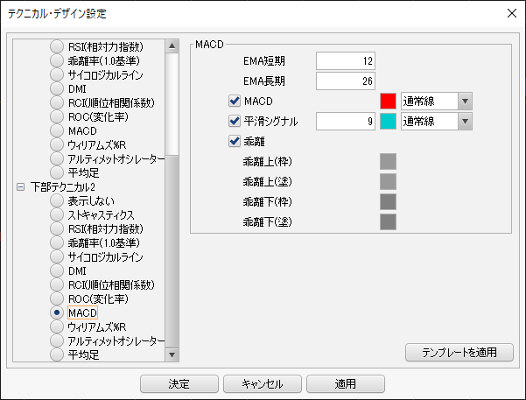
Task: Click the EMA短期 input field
Action: coord(347,60)
